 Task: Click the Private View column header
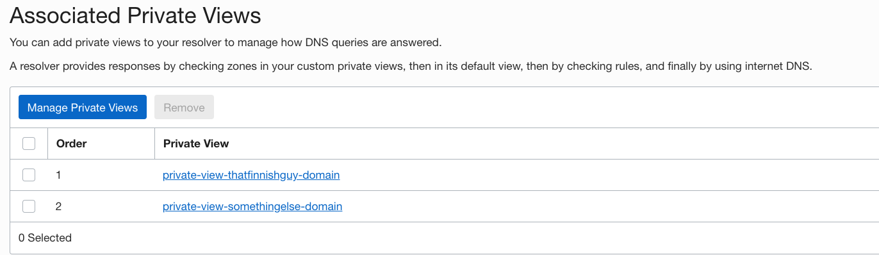(x=196, y=144)
